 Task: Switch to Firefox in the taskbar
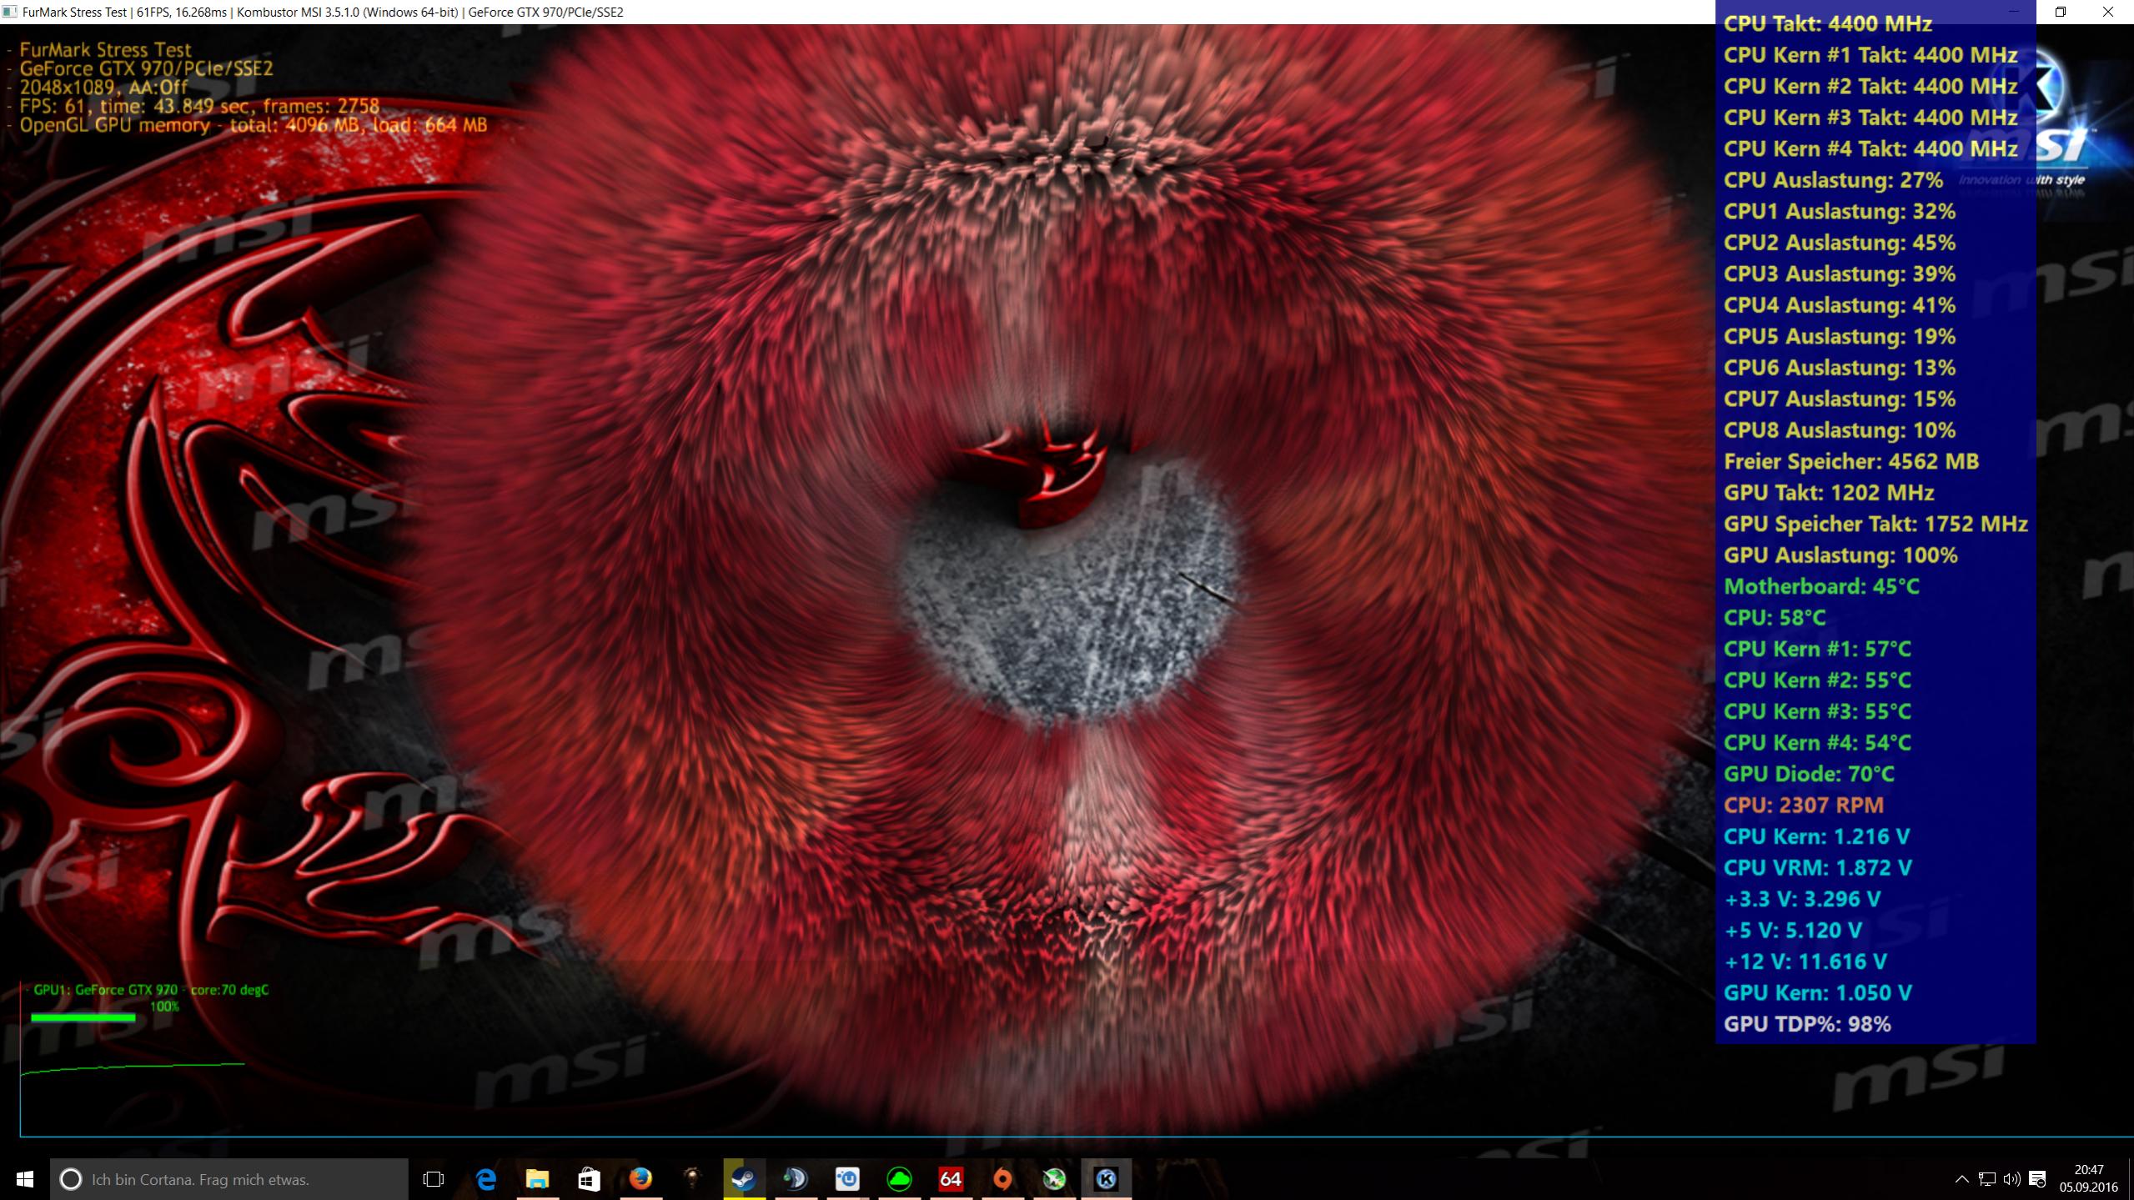tap(640, 1178)
